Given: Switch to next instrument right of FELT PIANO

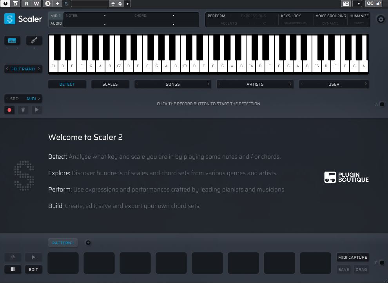Looking at the screenshot, I should click(39, 69).
